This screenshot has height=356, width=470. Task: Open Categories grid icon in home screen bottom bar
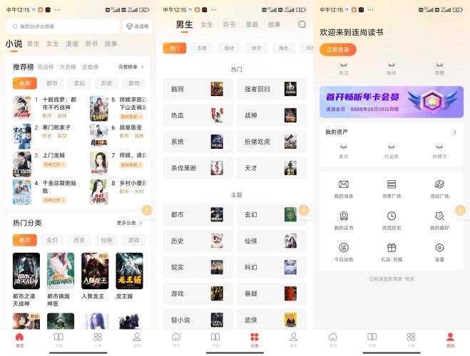click(x=98, y=337)
